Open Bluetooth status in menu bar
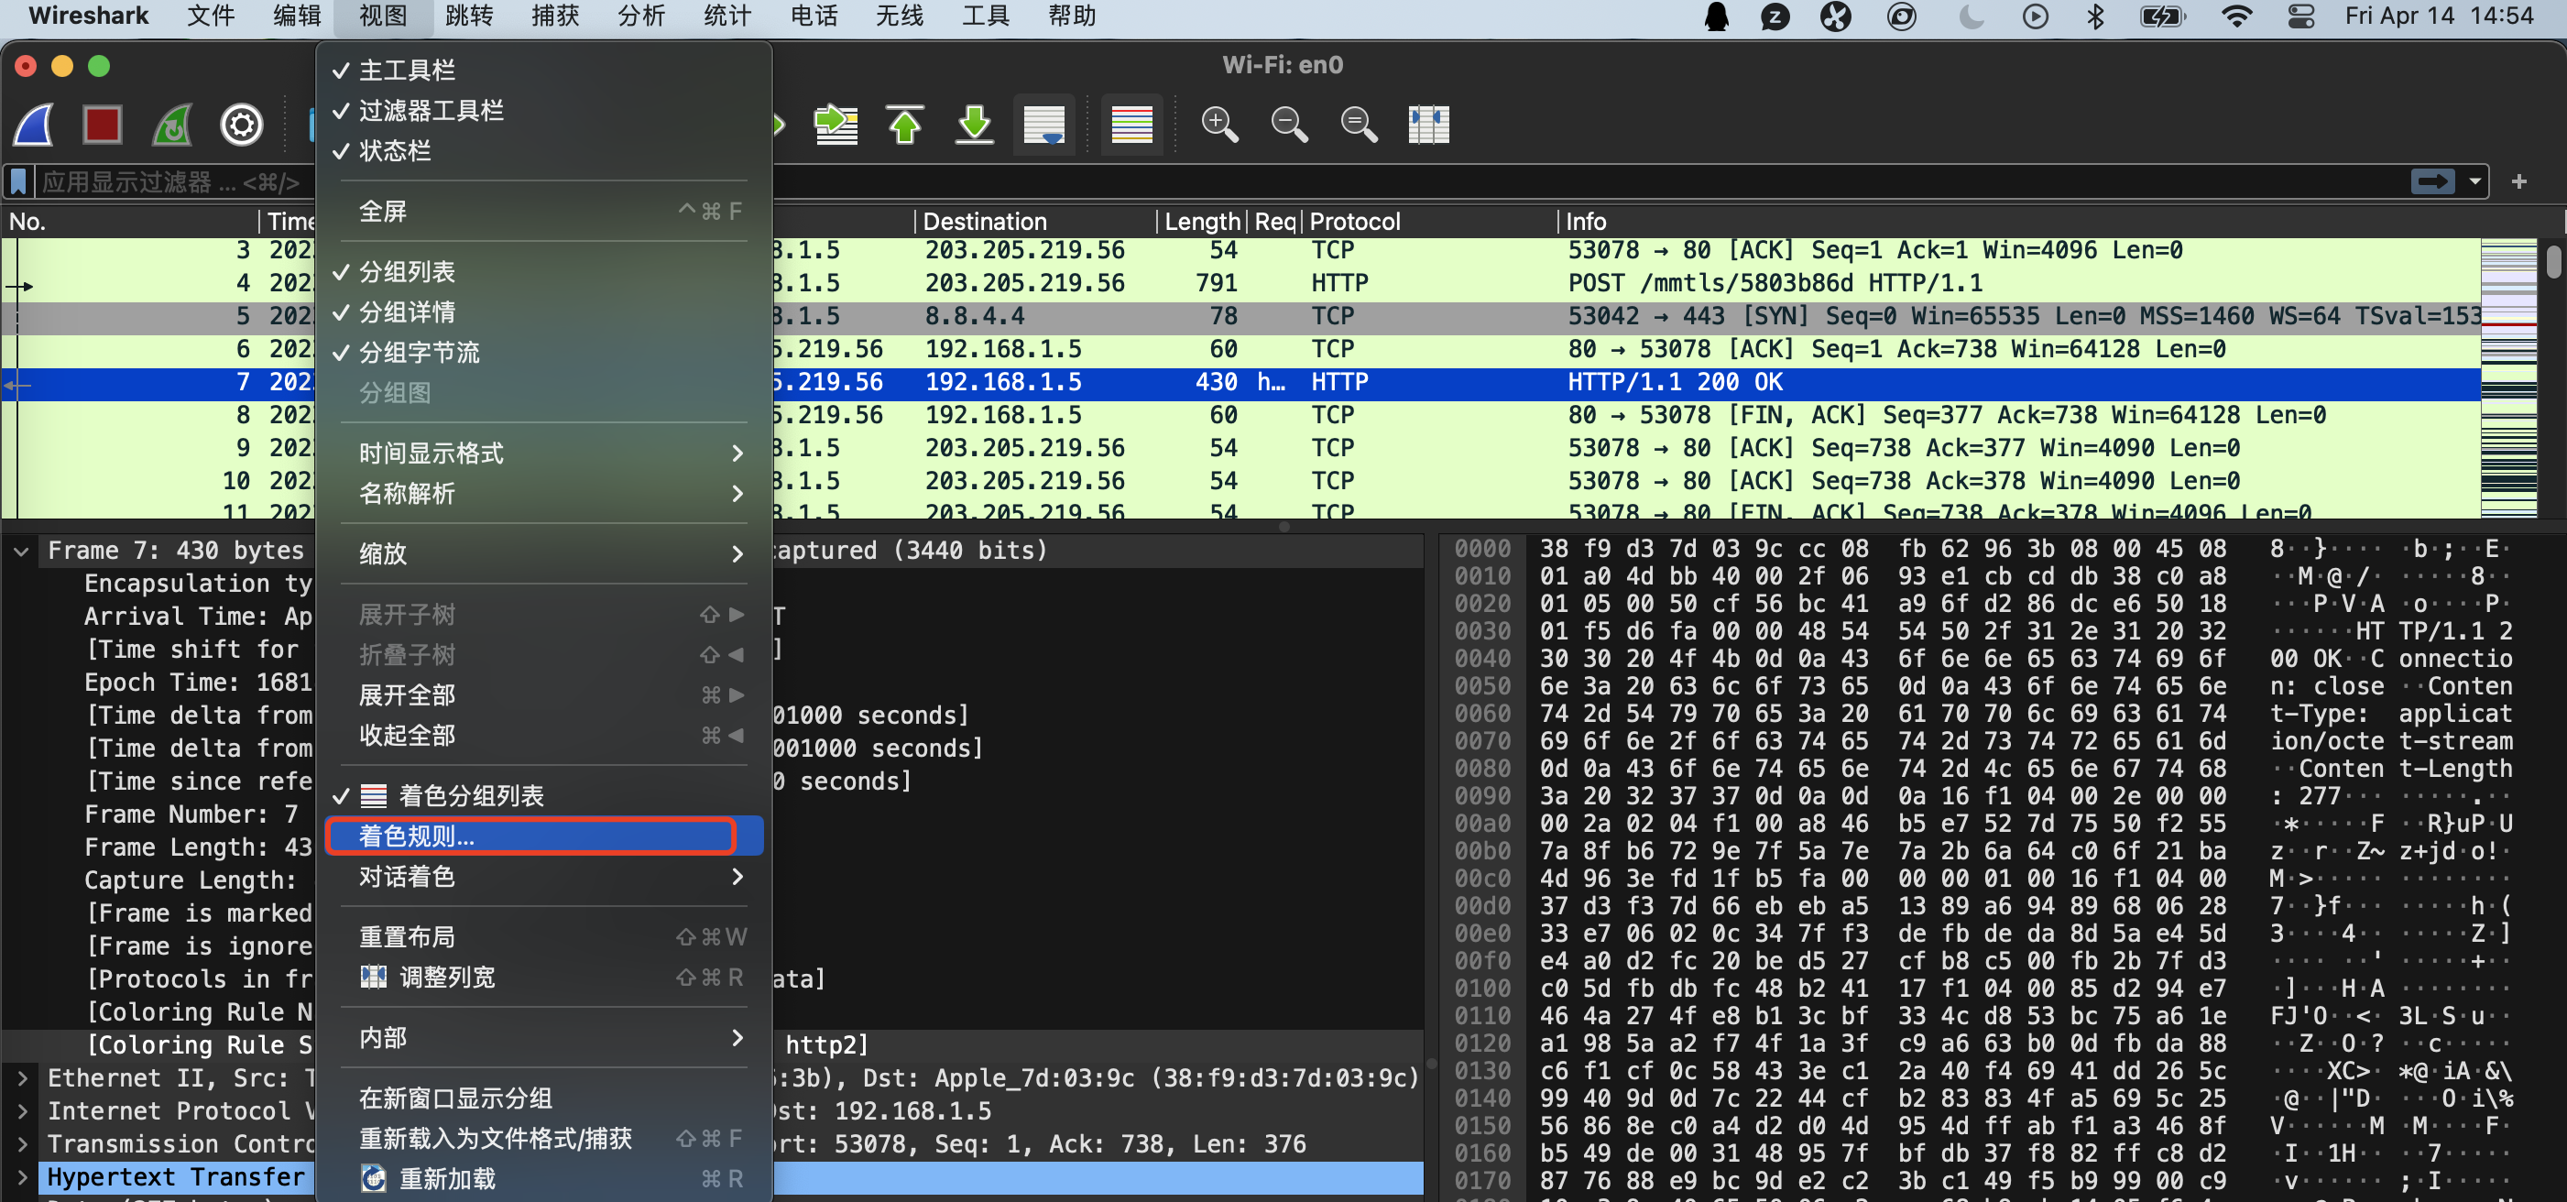This screenshot has height=1202, width=2567. 2096,16
